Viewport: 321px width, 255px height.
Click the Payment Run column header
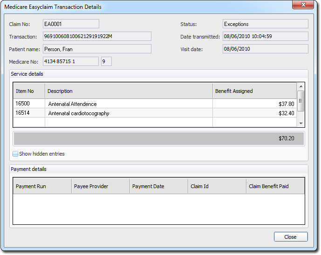[x=42, y=186]
